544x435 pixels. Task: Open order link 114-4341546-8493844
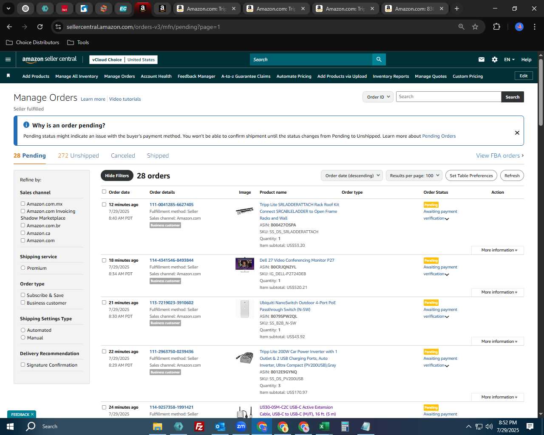click(171, 260)
